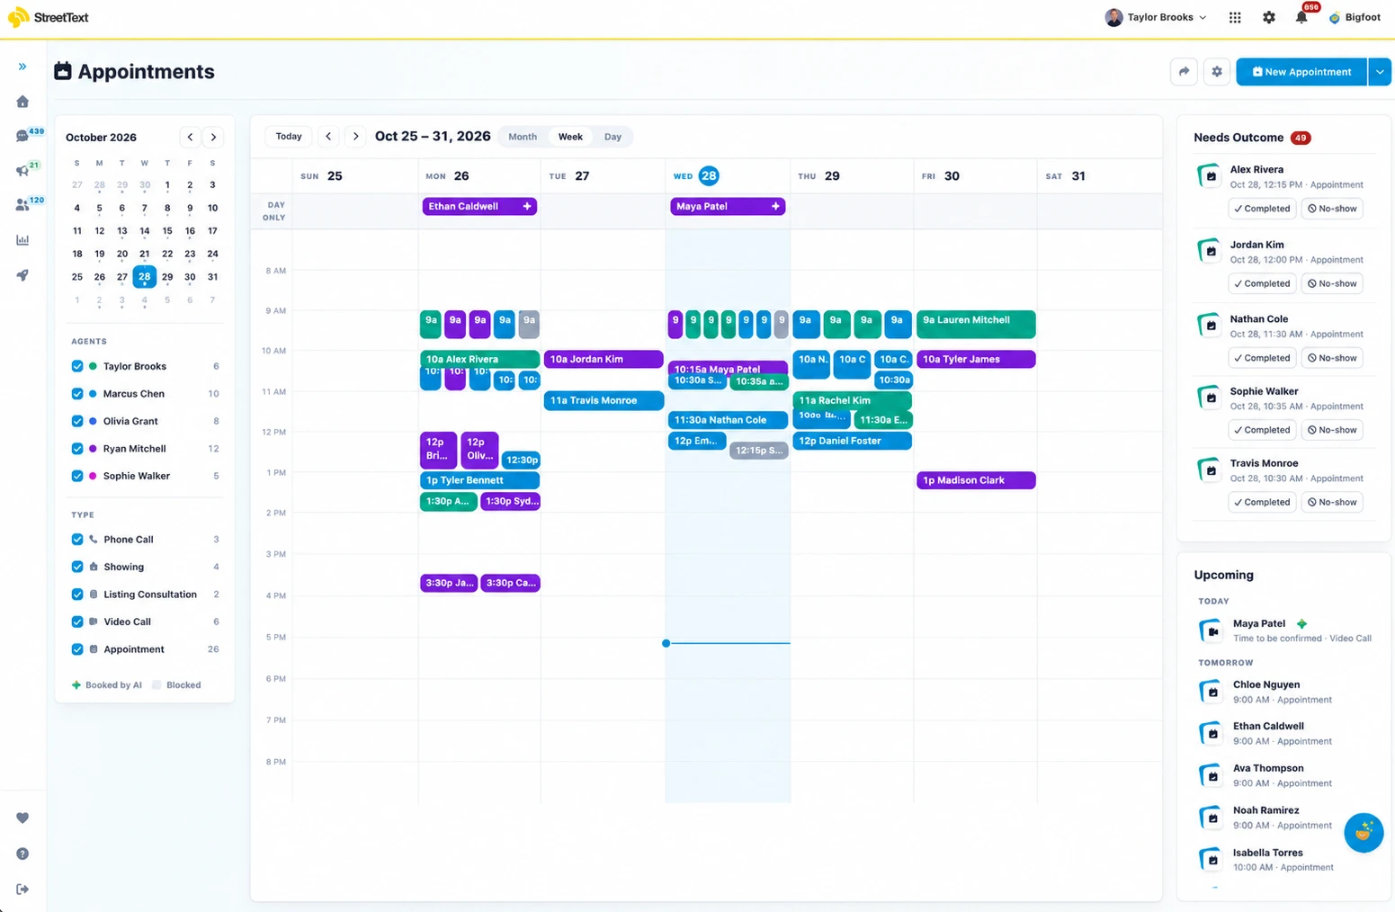1395x912 pixels.
Task: Click the Today button
Action: click(289, 137)
